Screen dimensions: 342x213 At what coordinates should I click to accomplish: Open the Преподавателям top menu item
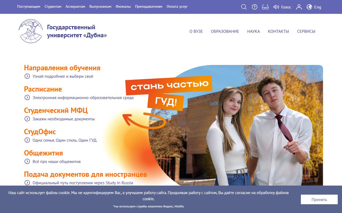pos(149,7)
